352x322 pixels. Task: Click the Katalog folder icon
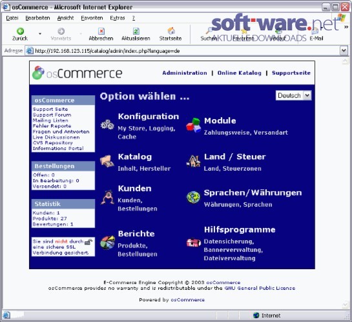(107, 161)
